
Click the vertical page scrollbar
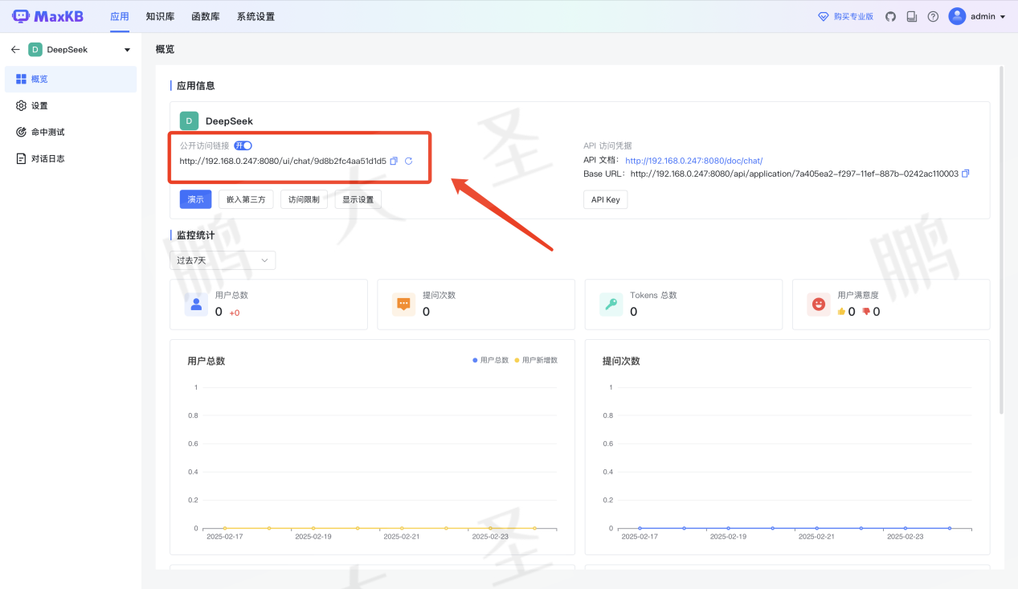click(x=1001, y=240)
